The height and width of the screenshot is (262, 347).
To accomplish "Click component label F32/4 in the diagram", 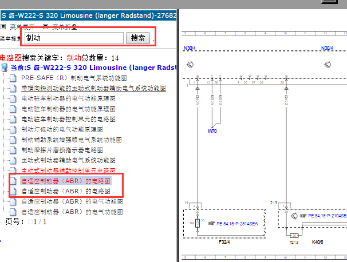I will point(224,242).
